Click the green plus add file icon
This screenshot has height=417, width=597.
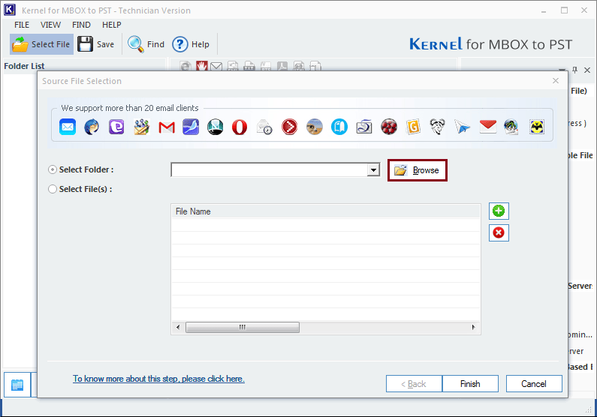click(499, 211)
